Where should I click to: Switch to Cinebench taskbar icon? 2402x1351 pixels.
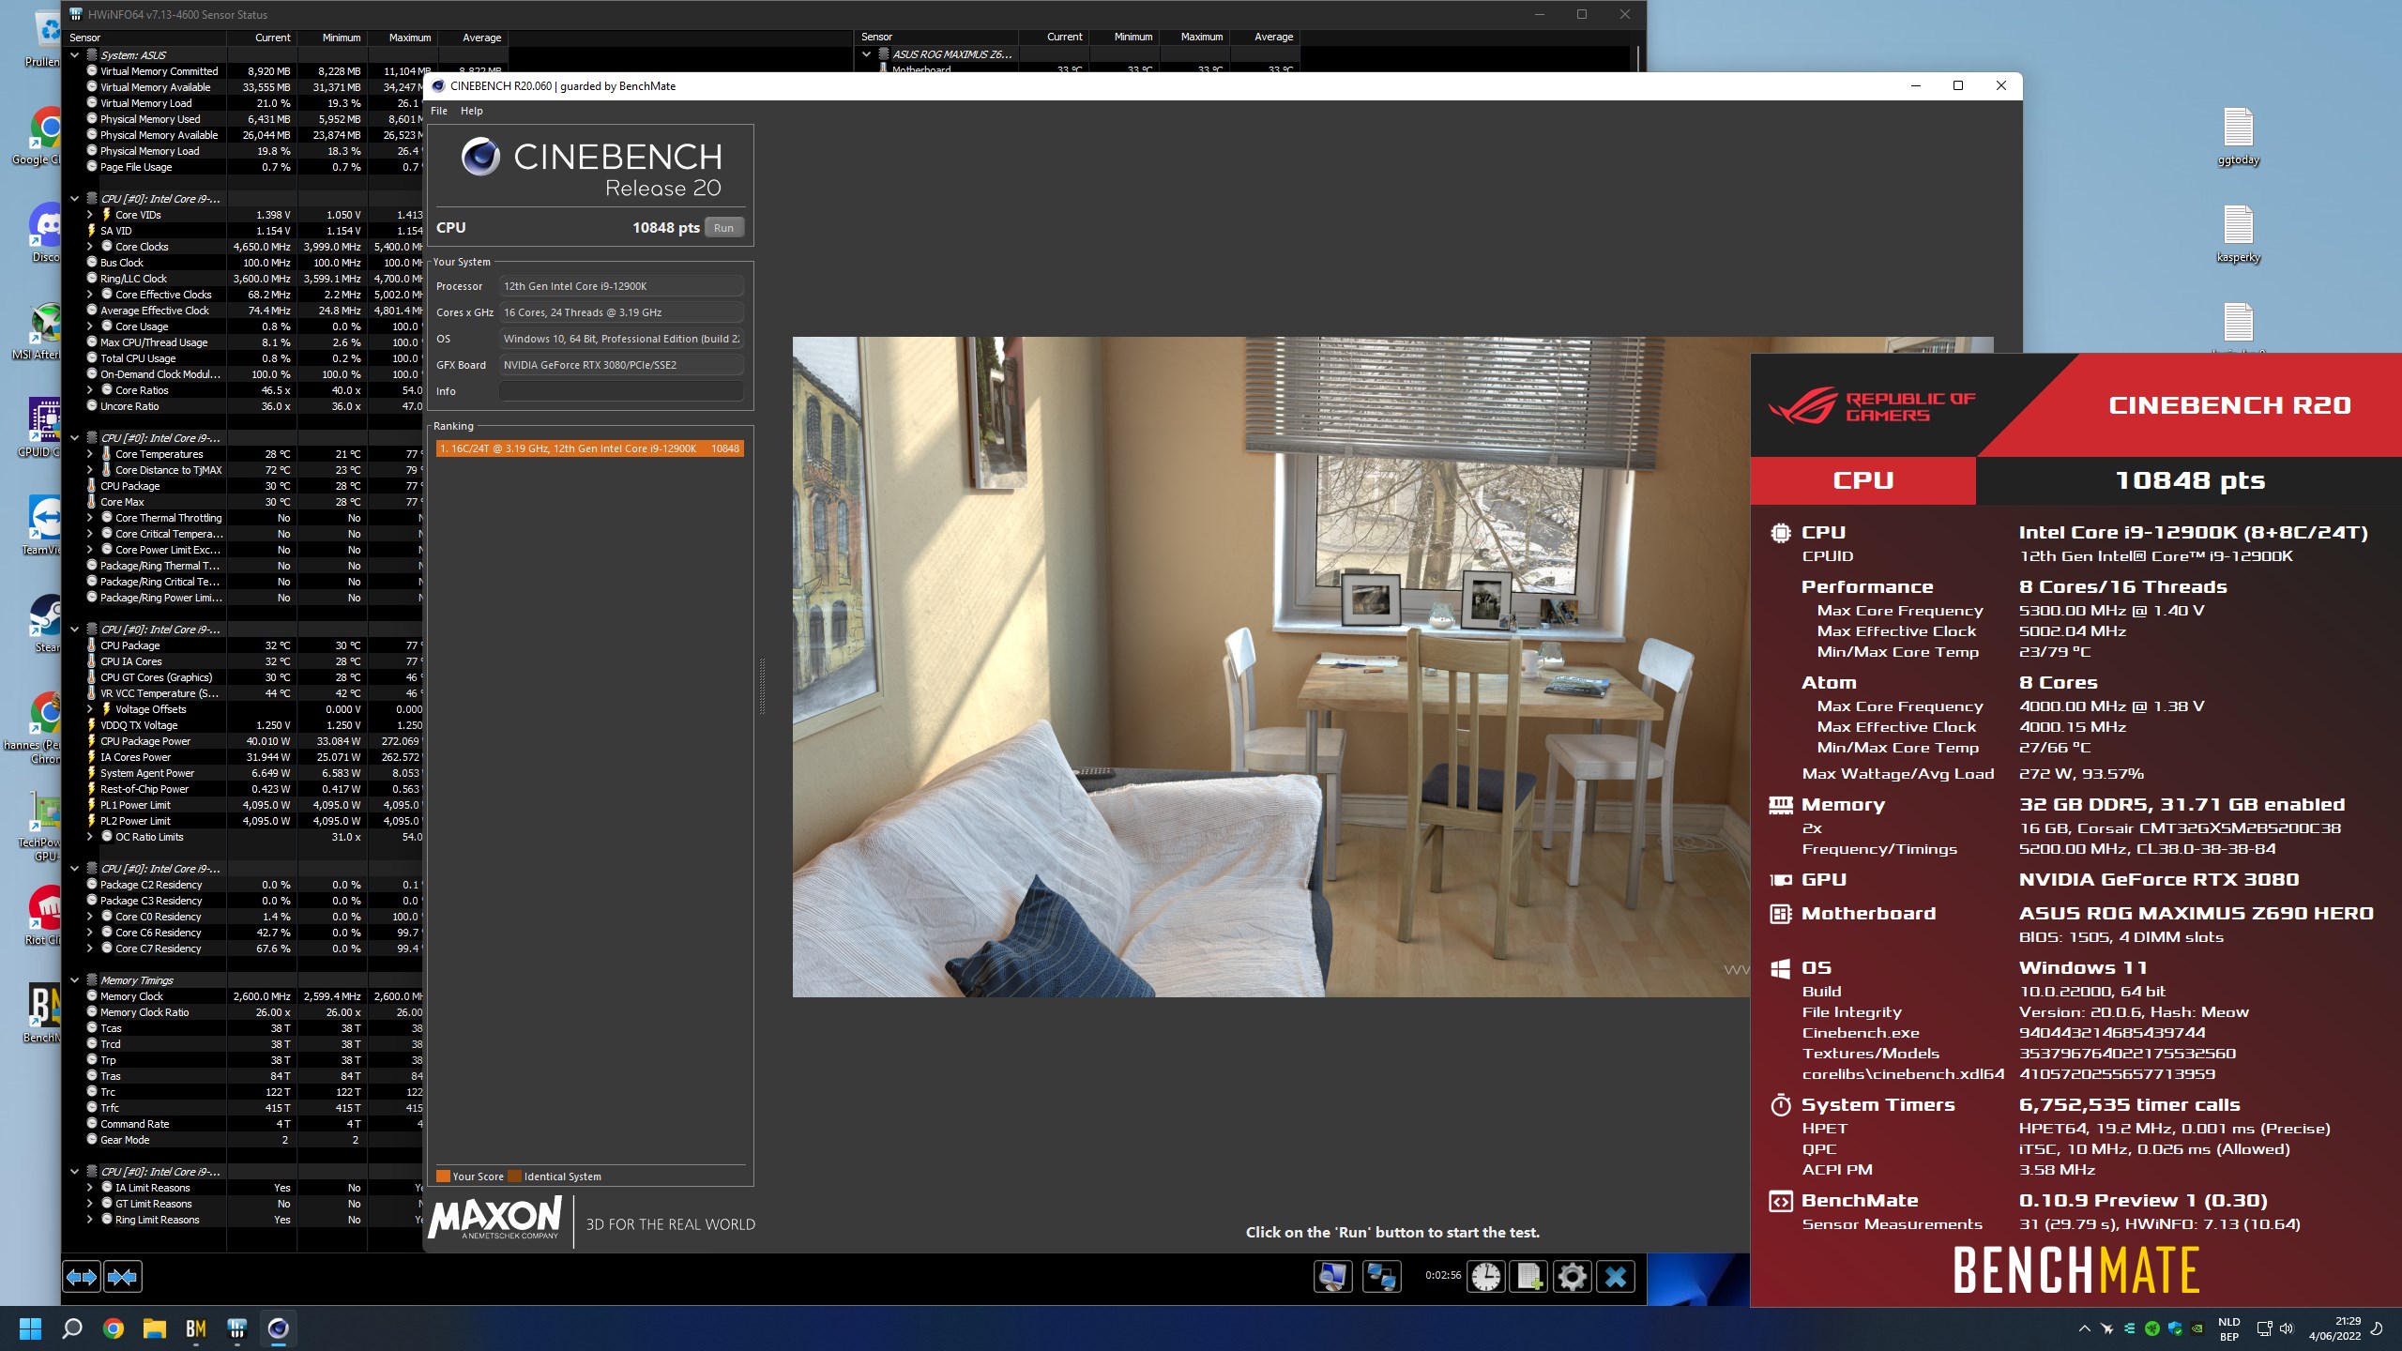pyautogui.click(x=278, y=1328)
